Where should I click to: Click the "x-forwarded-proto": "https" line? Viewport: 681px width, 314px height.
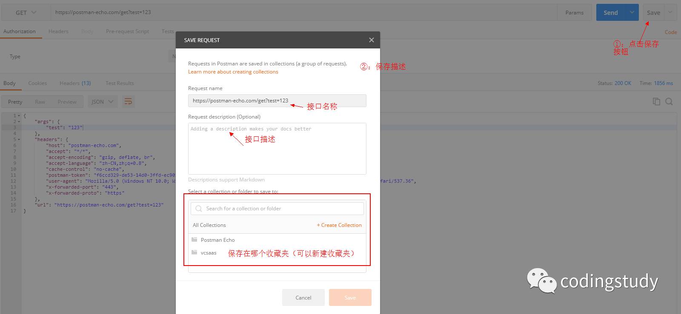point(85,193)
